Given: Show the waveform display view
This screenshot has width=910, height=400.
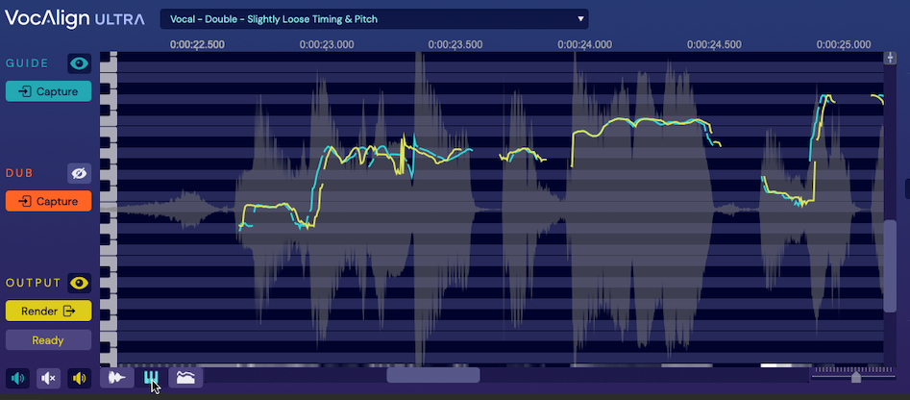Looking at the screenshot, I should (x=117, y=378).
